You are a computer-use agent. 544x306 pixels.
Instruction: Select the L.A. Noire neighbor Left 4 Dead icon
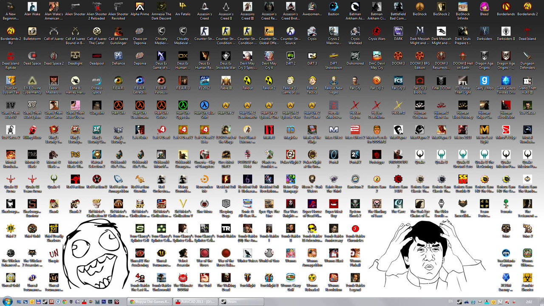[161, 133]
